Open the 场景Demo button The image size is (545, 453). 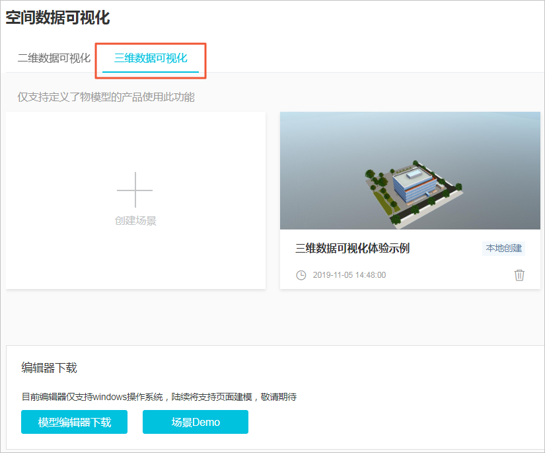(x=196, y=422)
